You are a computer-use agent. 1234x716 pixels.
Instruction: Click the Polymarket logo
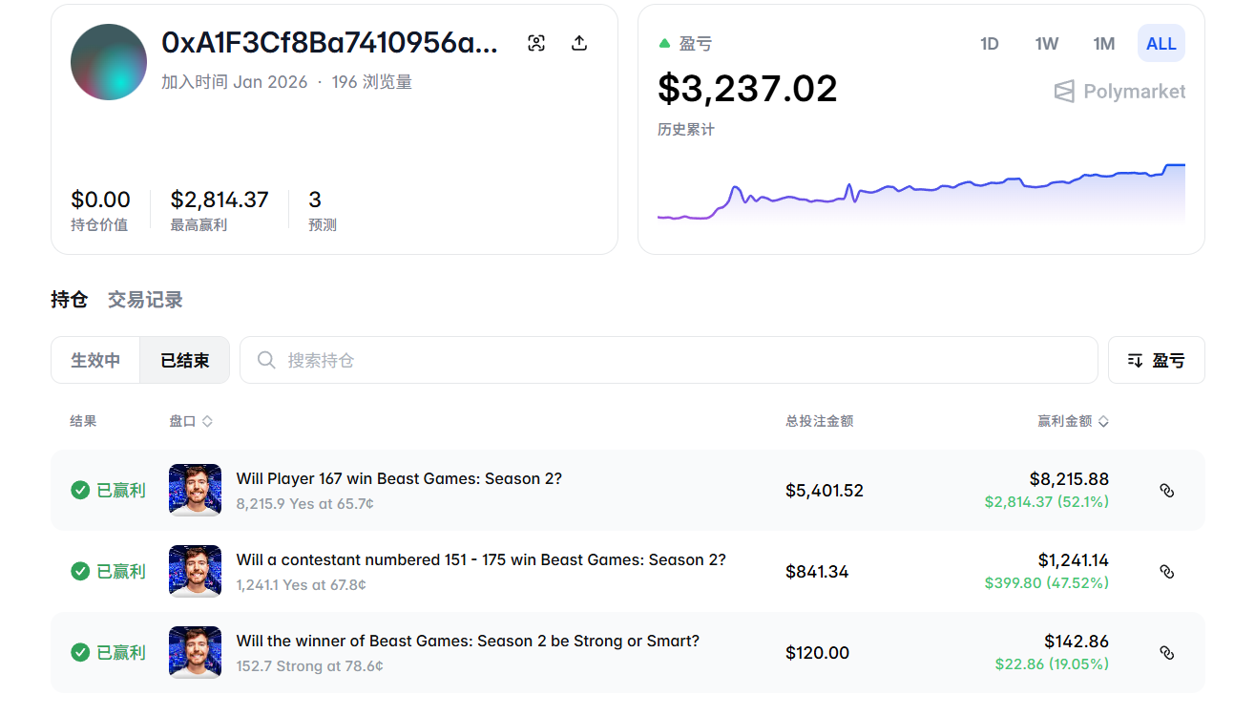point(1119,92)
